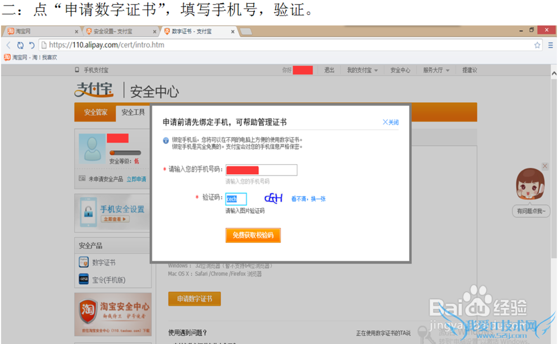Viewport: 559px width, 344px height.
Task: Click 看不清，换一张 to refresh captcha
Action: 309,199
